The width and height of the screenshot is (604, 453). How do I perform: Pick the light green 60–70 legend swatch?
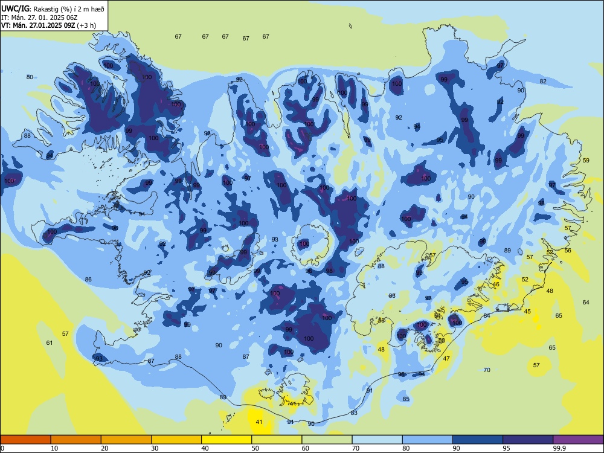327,440
